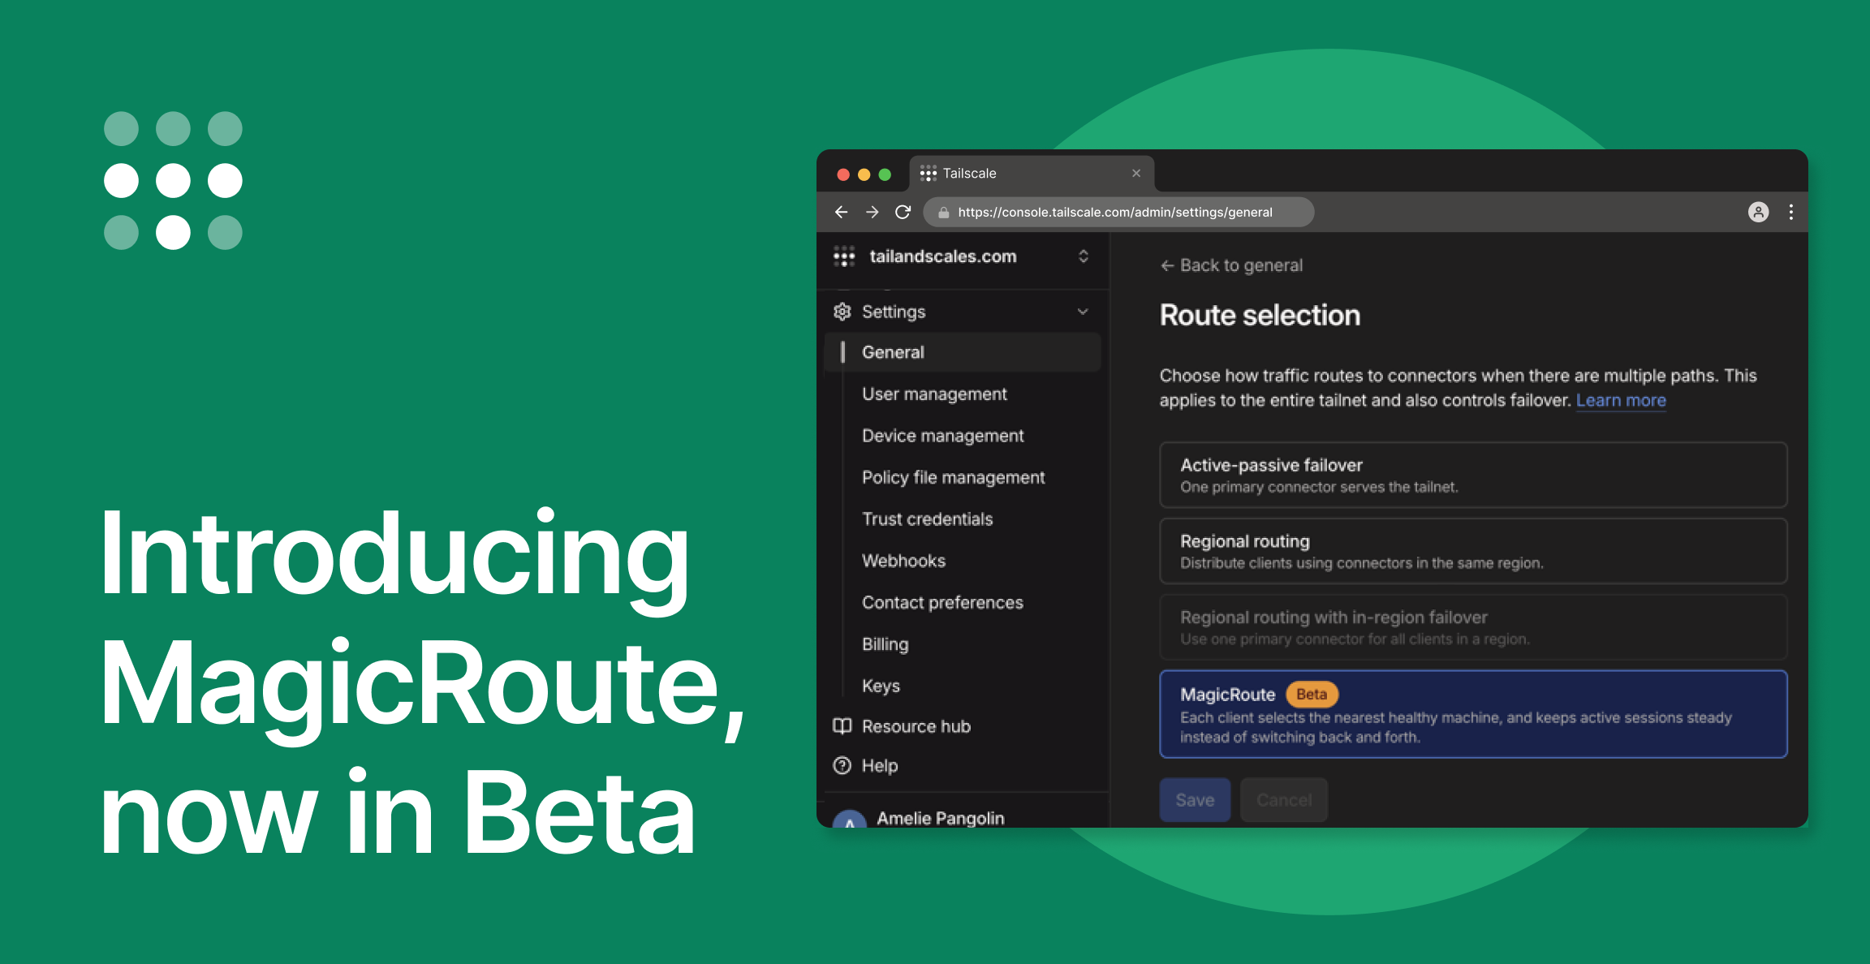Open User management settings

coord(934,394)
